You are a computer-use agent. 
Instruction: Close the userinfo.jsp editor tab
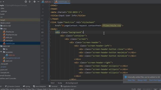[x=68, y=2]
